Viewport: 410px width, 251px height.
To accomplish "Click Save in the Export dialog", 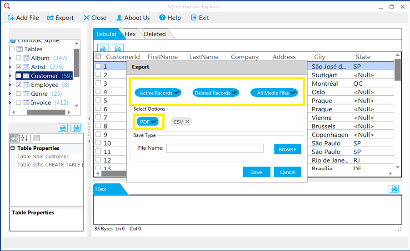I will (x=256, y=172).
